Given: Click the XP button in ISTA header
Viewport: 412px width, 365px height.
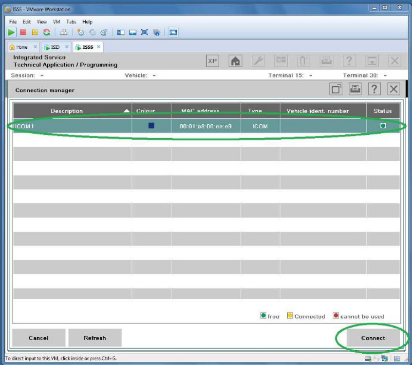Looking at the screenshot, I should pos(212,61).
